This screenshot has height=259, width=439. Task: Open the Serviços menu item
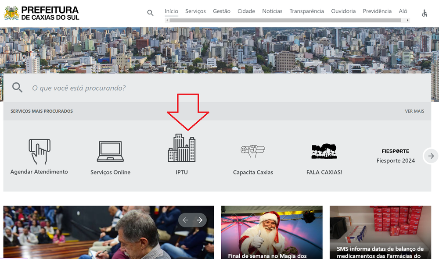click(195, 11)
